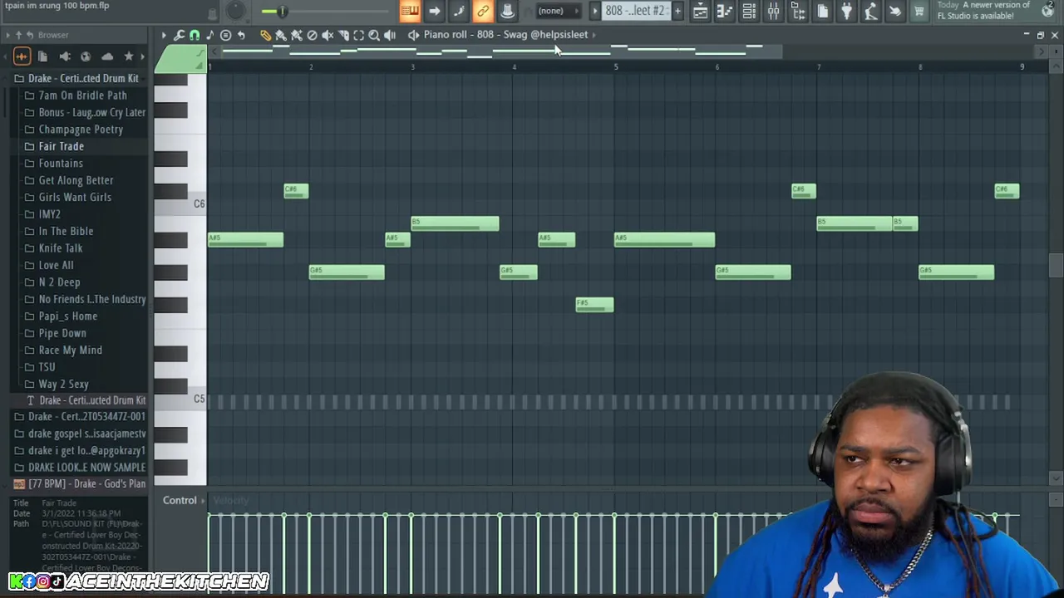Open the browser Starred favorites tab
Viewport: 1064px width, 598px height.
[129, 56]
